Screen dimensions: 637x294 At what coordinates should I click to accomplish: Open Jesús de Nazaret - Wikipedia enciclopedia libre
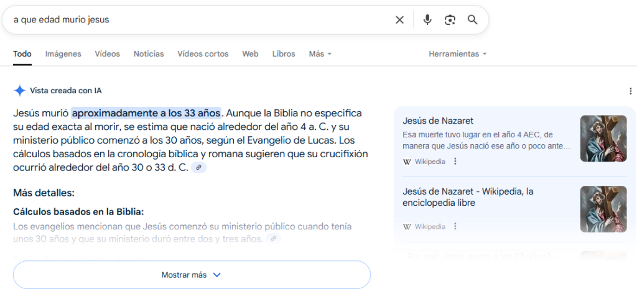click(x=468, y=197)
